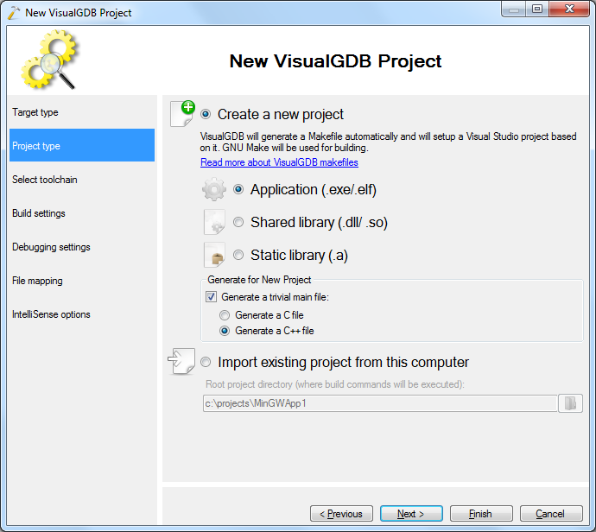Click the Shared library file icon
Viewport: 596px width, 532px height.
pyautogui.click(x=214, y=222)
